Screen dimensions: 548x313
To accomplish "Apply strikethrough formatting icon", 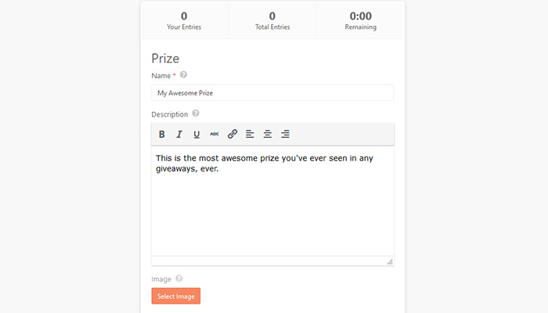I will click(215, 134).
